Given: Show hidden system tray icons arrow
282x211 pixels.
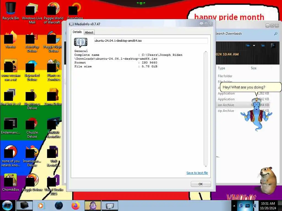Looking at the screenshot, I should tap(234, 206).
